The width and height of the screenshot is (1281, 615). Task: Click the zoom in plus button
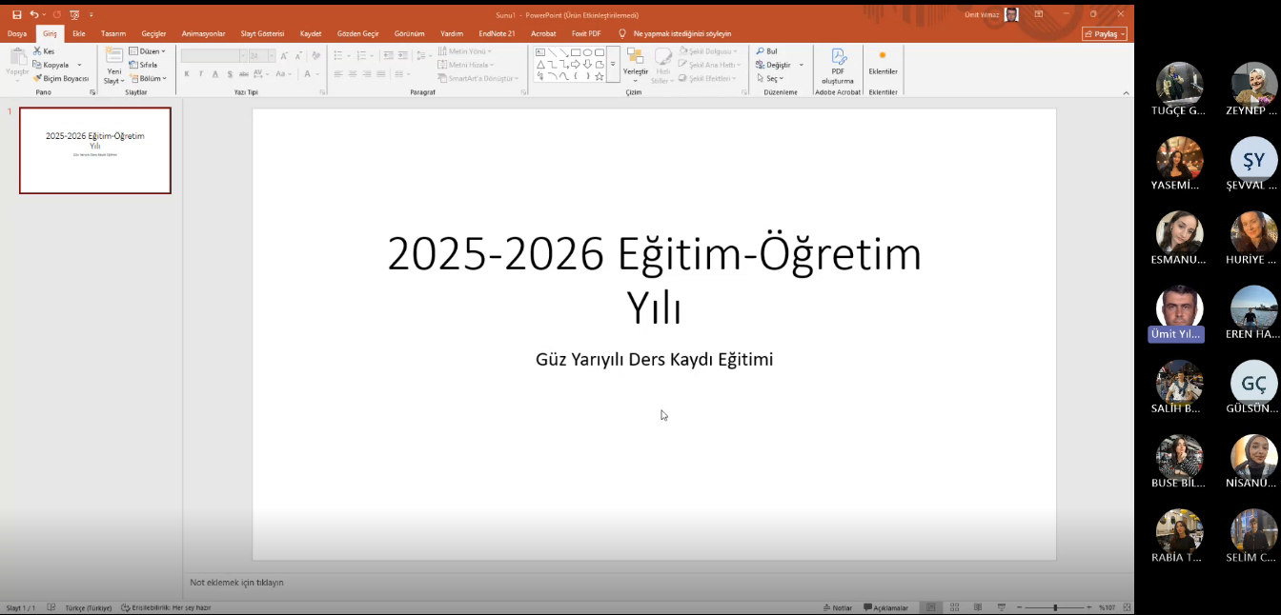click(x=1089, y=607)
